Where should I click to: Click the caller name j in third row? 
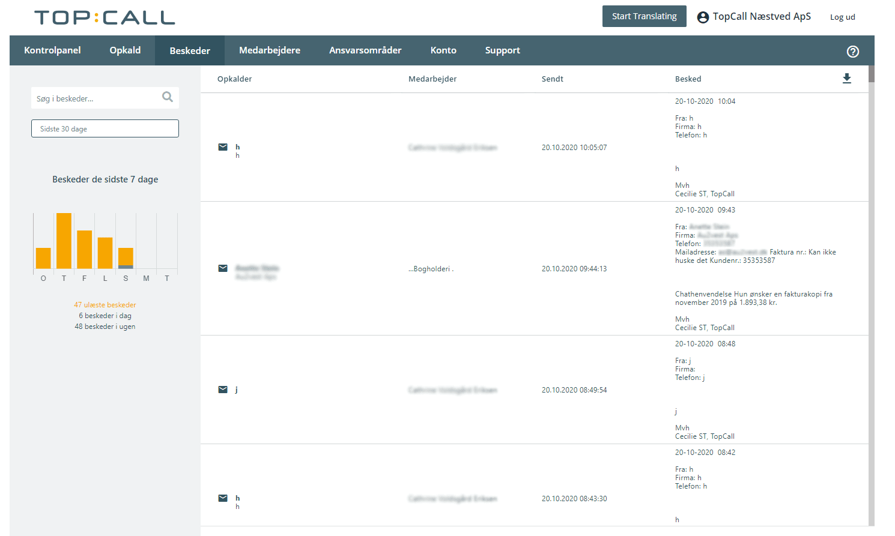tap(237, 390)
